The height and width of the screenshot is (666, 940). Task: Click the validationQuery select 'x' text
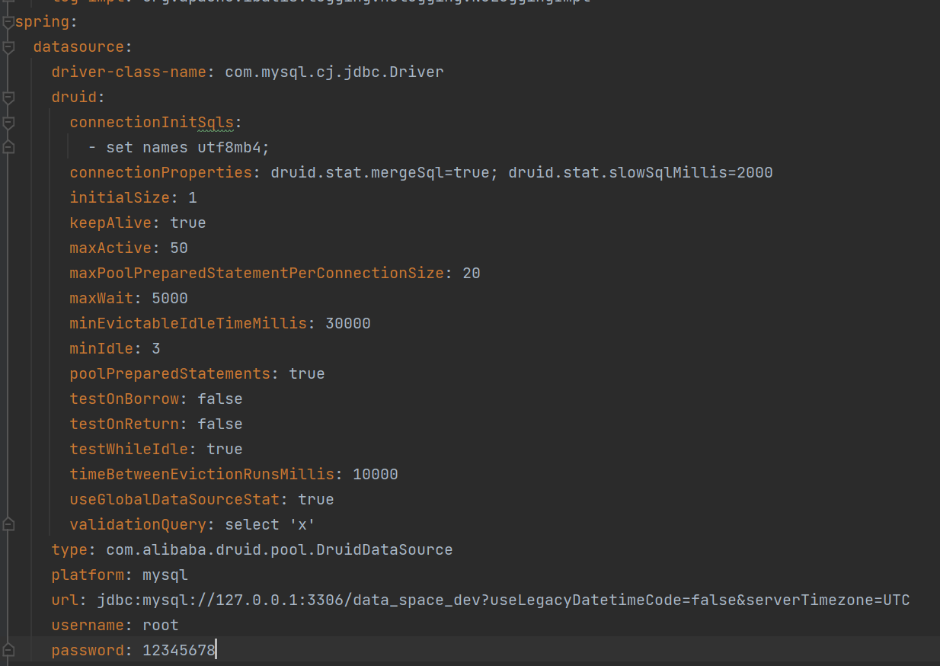[x=270, y=524]
